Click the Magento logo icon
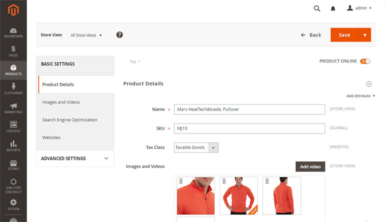The image size is (385, 222). pos(13,10)
